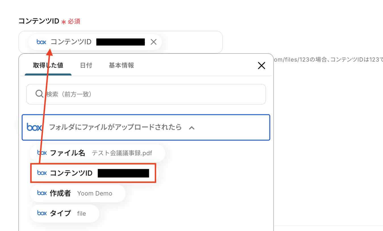This screenshot has width=383, height=231.
Task: Collapse the trigger section using the chevron
Action: pyautogui.click(x=192, y=128)
